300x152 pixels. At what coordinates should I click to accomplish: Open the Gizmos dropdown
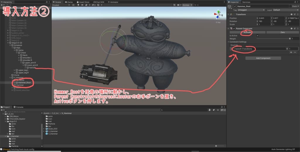[187, 5]
